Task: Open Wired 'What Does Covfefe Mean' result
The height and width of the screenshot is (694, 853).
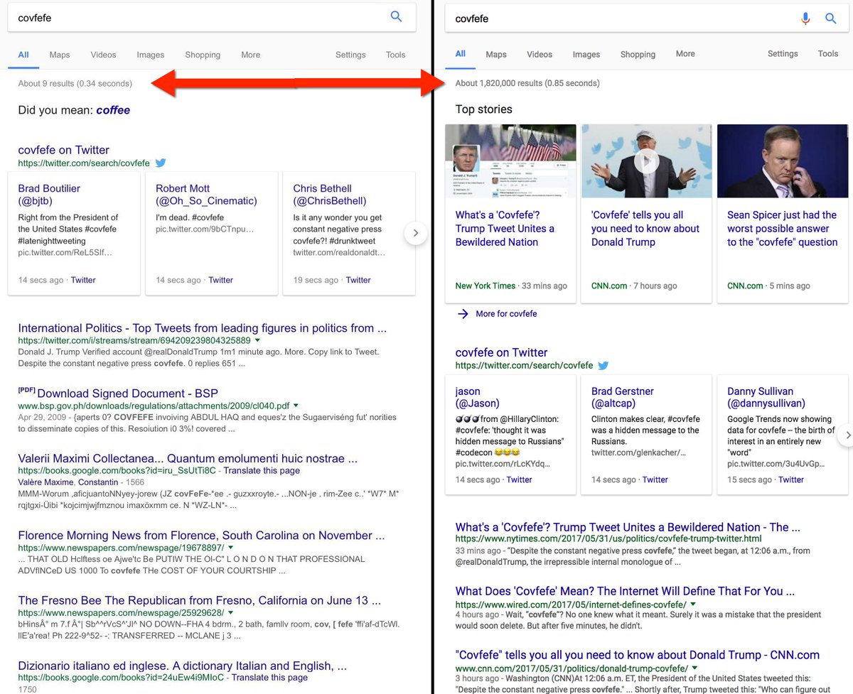Action: [x=626, y=591]
